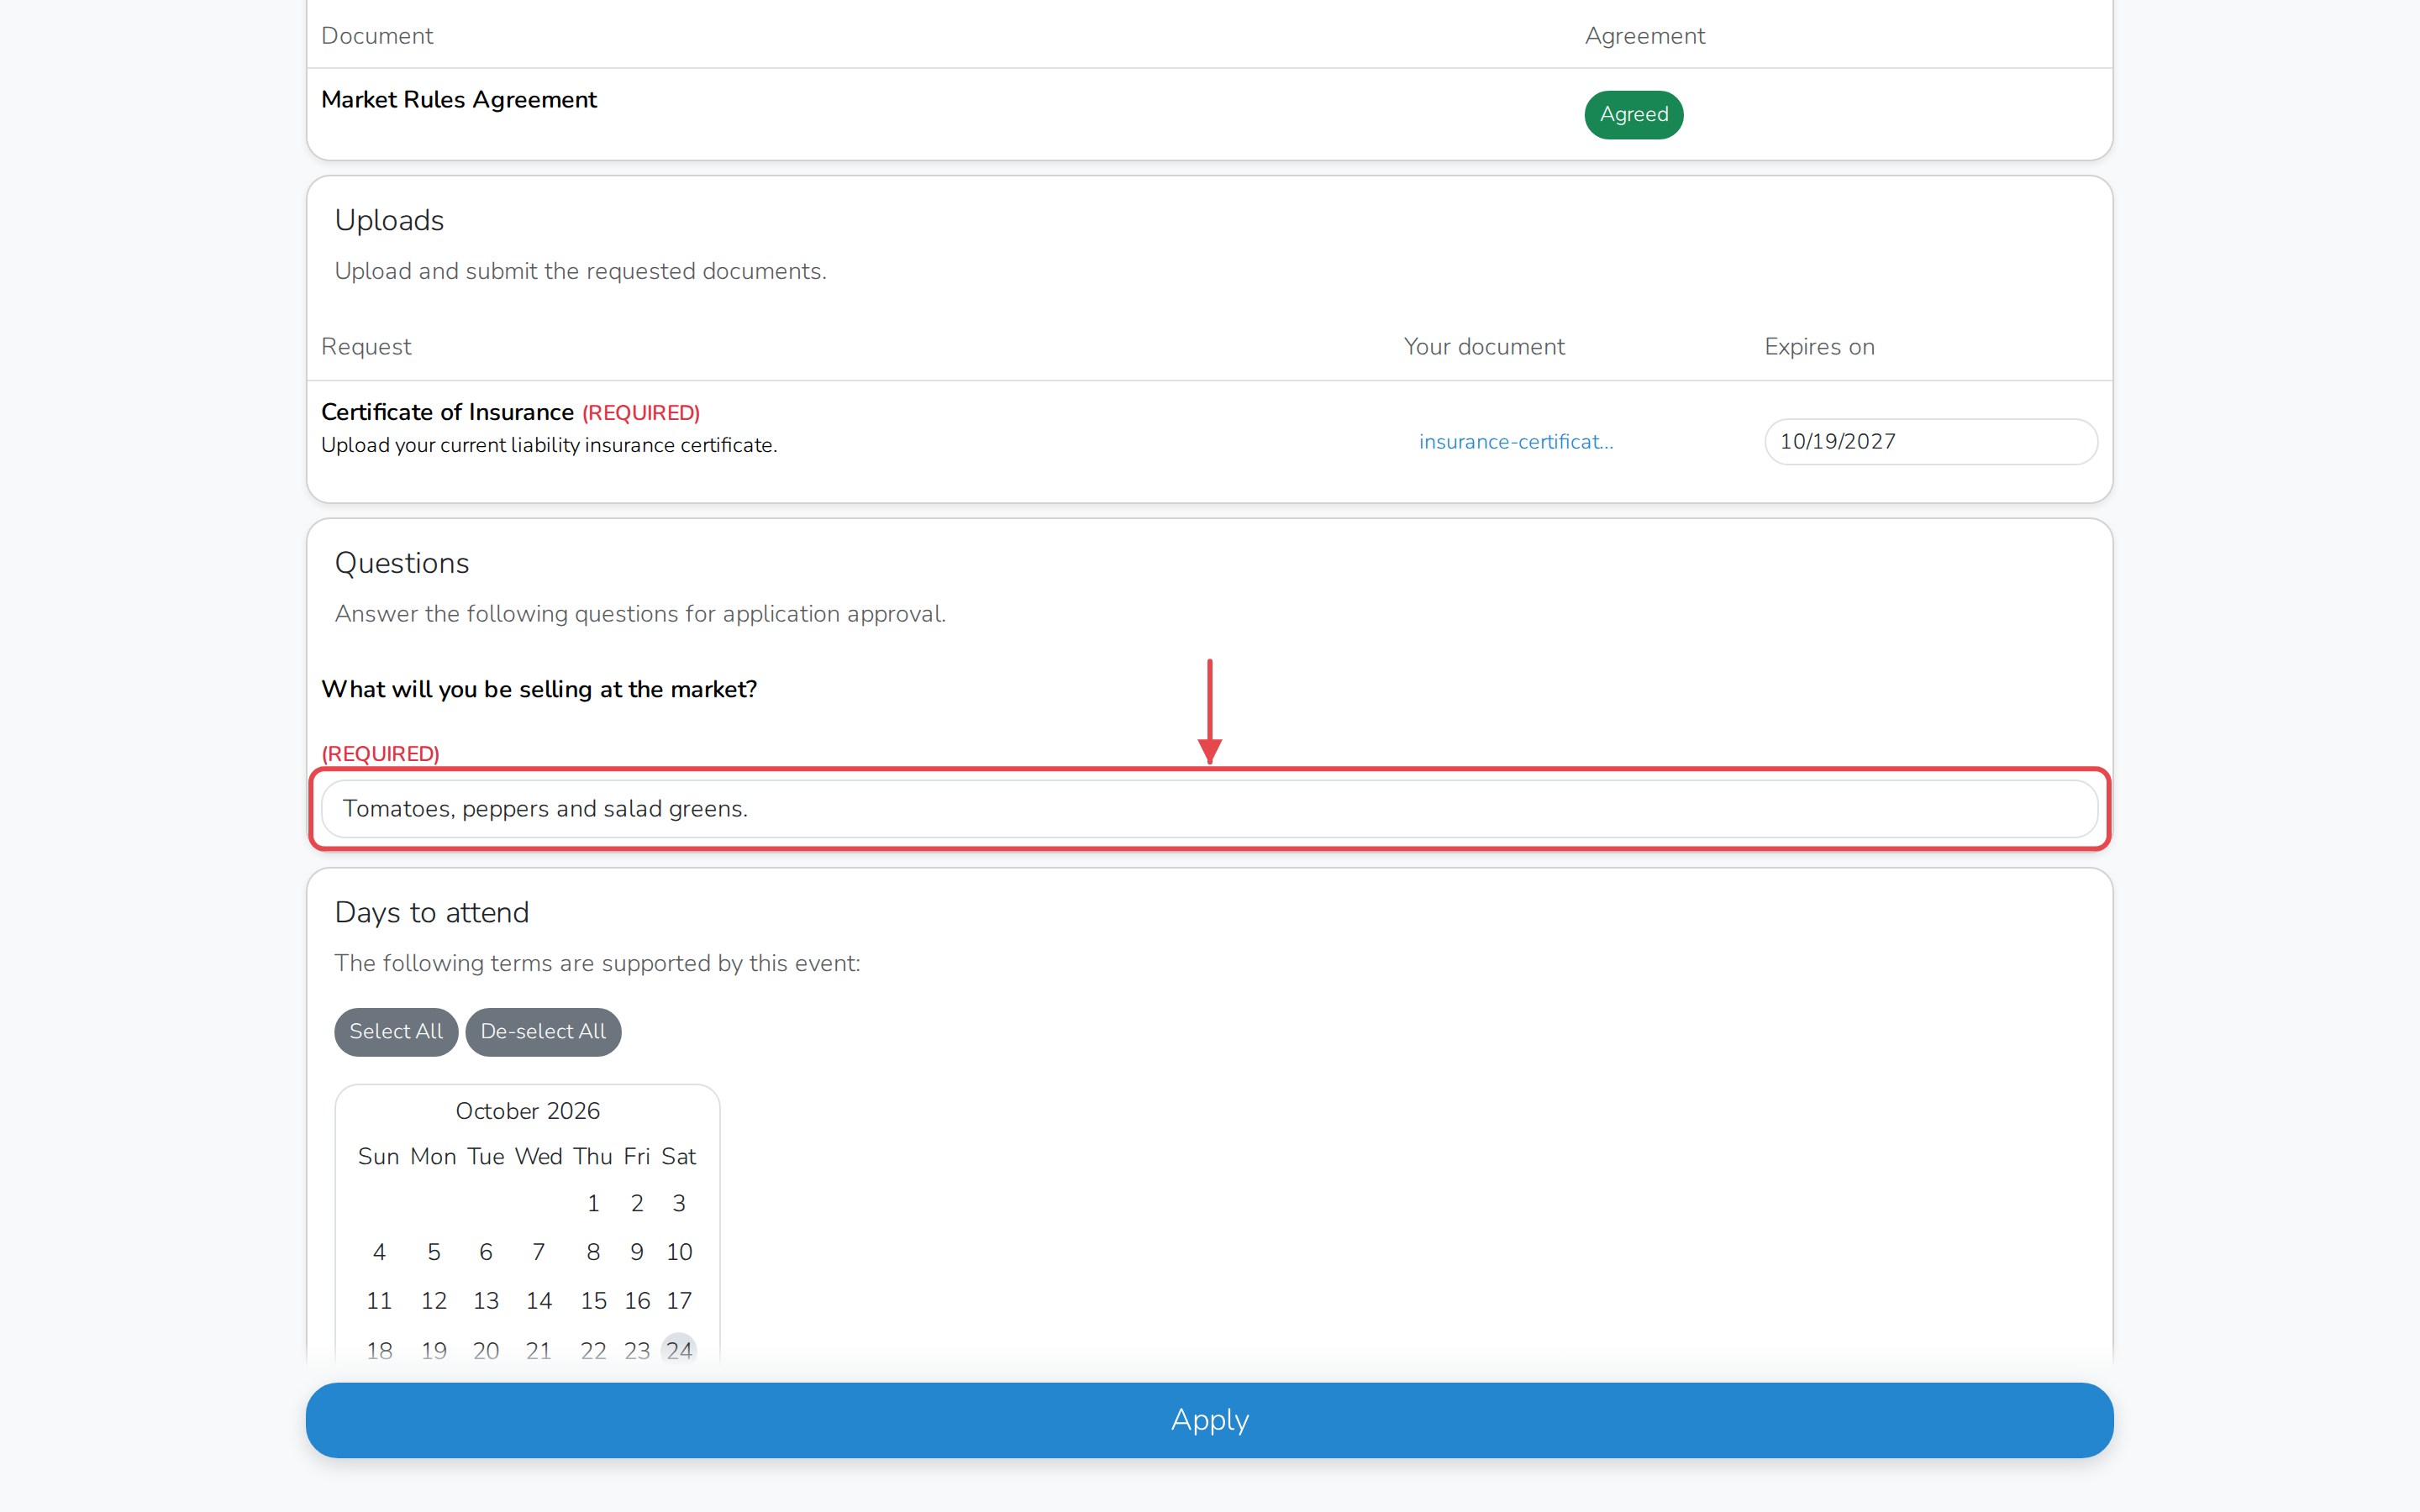Select October 3 in the calendar
The image size is (2420, 1512).
point(679,1203)
